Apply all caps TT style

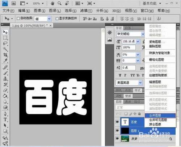(x=132, y=75)
